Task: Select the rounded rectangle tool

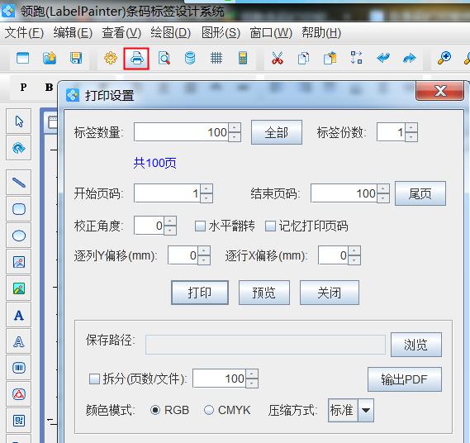Action: (18, 209)
